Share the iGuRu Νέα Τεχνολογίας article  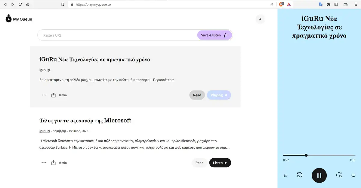click(54, 95)
